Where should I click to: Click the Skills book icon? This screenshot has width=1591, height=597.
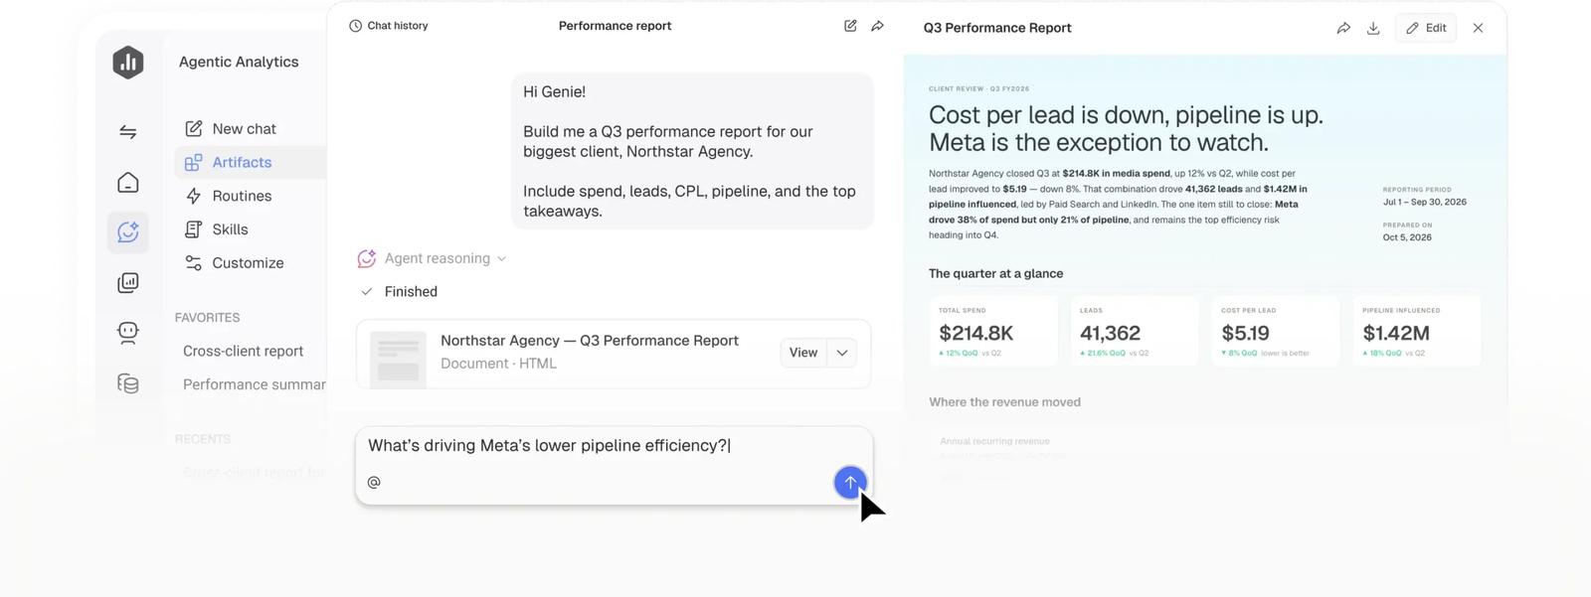pos(194,229)
